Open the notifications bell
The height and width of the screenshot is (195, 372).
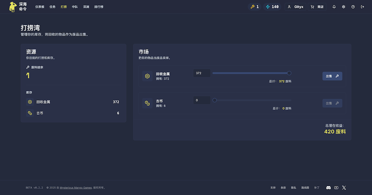point(334,7)
